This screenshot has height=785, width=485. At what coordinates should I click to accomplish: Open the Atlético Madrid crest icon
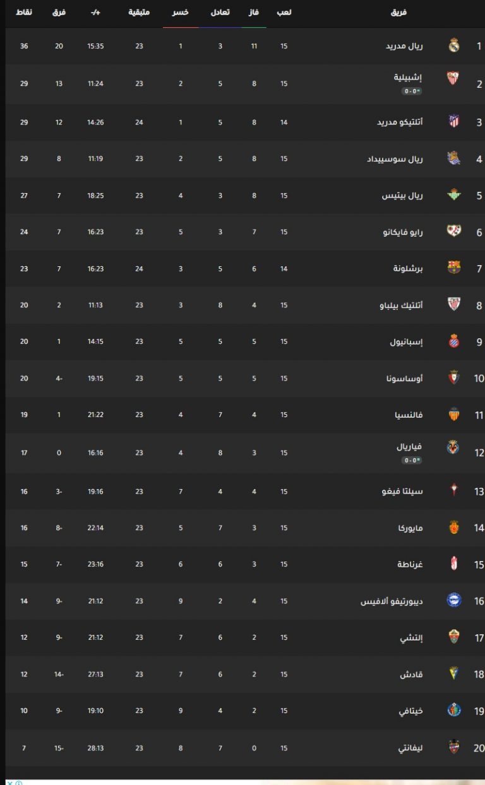coord(453,121)
